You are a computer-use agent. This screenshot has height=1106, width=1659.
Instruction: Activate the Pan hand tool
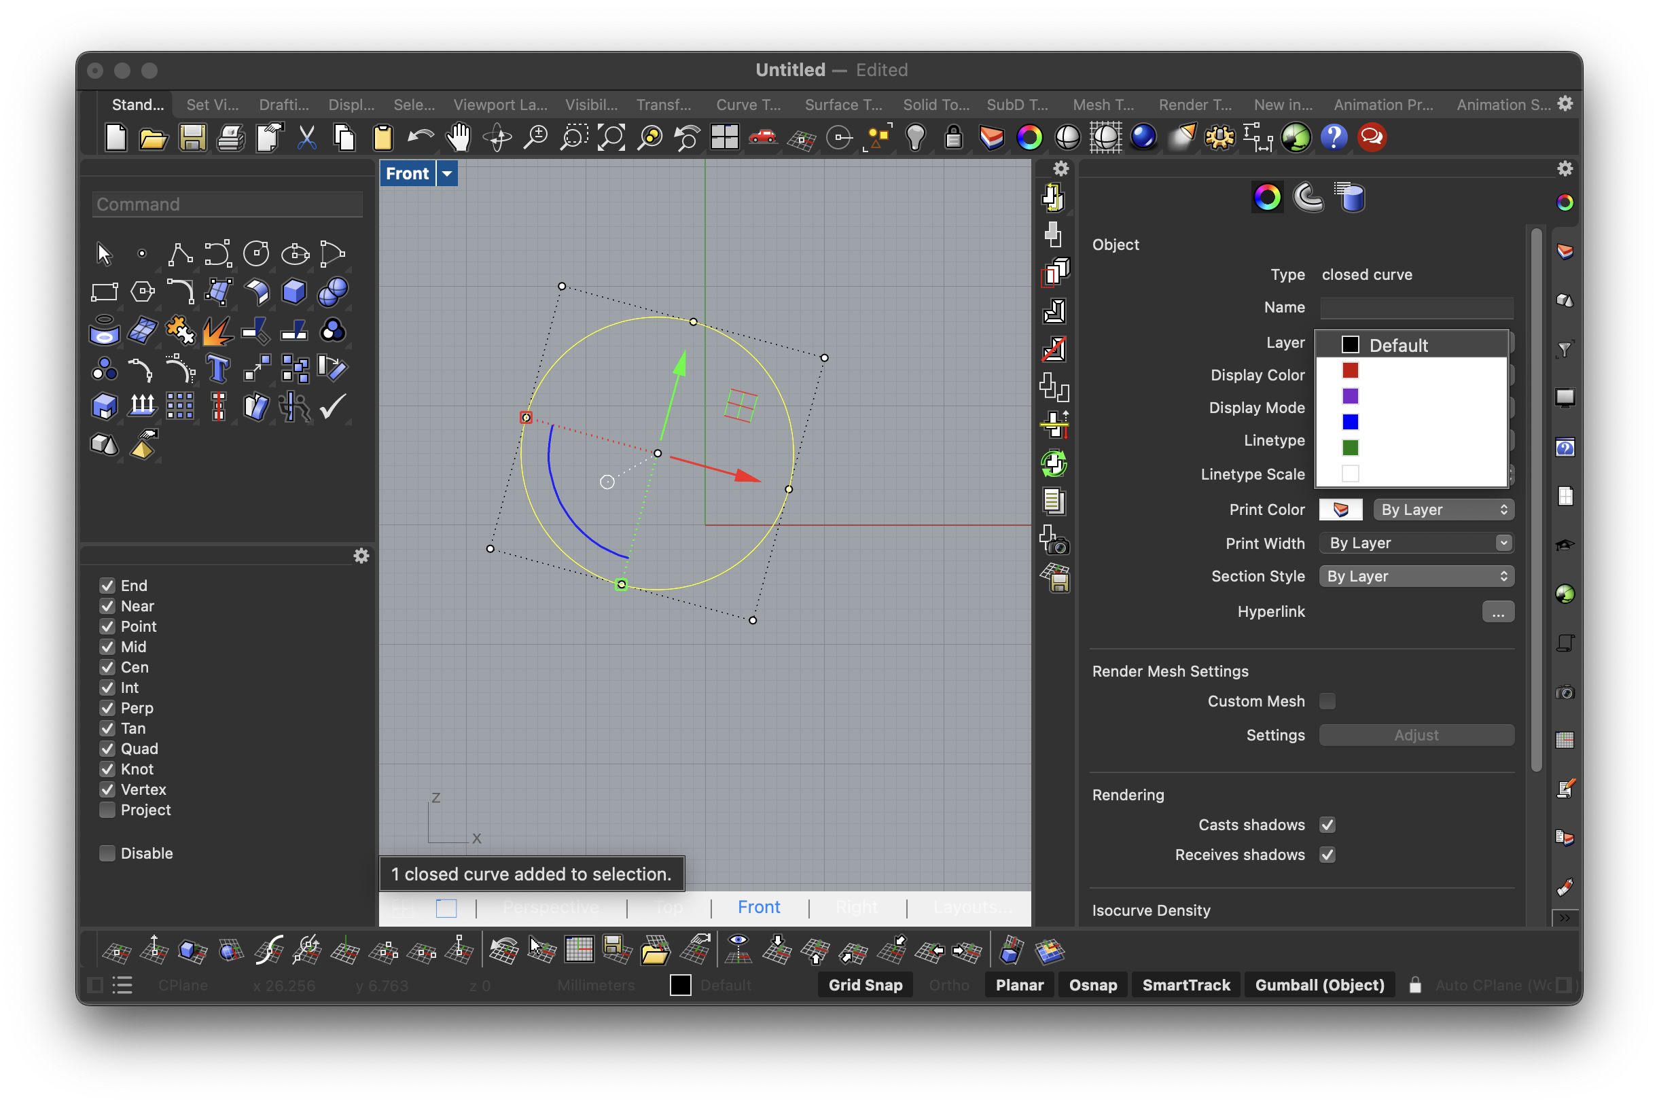coord(459,137)
